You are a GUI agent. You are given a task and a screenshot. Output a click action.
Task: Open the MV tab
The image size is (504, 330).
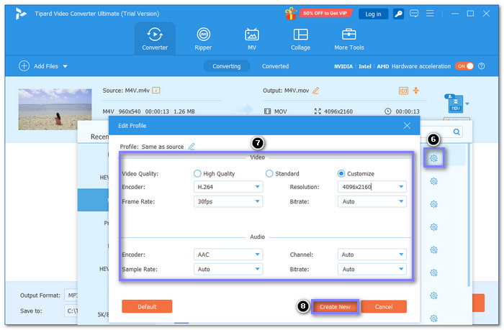252,39
